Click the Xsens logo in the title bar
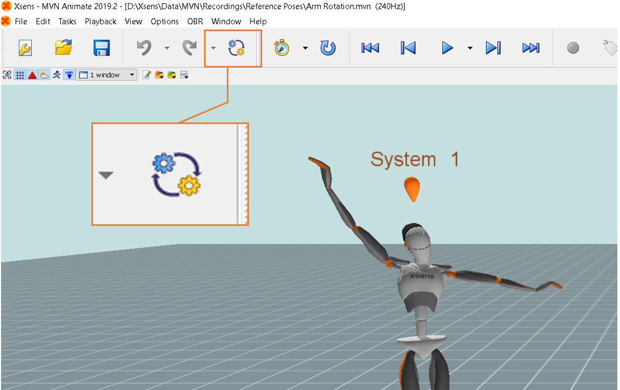This screenshot has height=390, width=620. click(6, 6)
